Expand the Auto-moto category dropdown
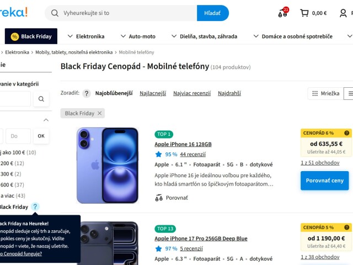This screenshot has width=353, height=265. tap(138, 36)
